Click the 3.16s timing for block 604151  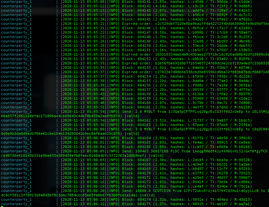click(160, 50)
